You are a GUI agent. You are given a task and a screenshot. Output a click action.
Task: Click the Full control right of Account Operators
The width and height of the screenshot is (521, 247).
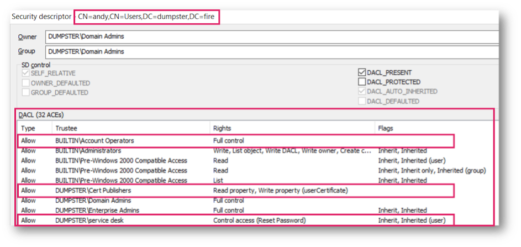point(229,140)
